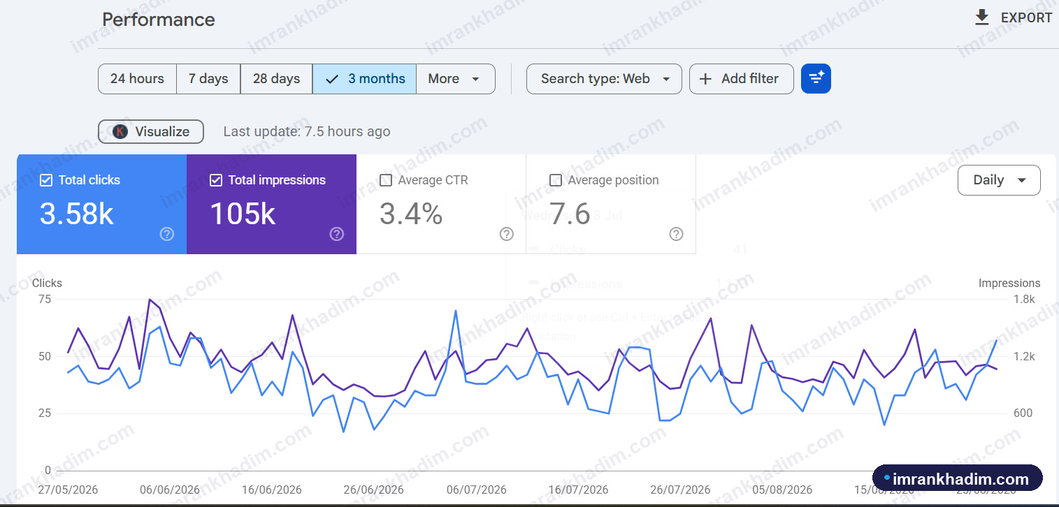Click the EXPORT button label

pyautogui.click(x=1027, y=17)
